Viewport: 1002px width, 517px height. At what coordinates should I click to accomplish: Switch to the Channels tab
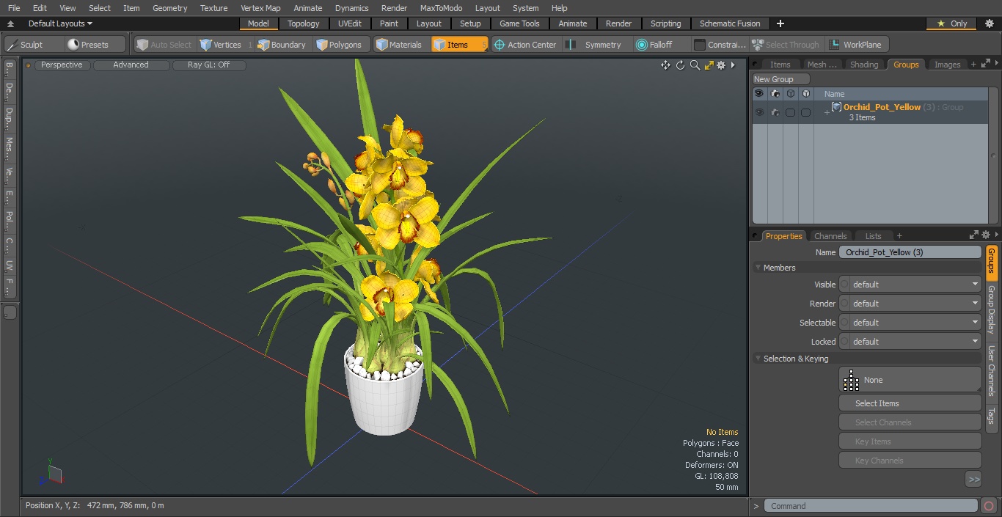tap(830, 236)
